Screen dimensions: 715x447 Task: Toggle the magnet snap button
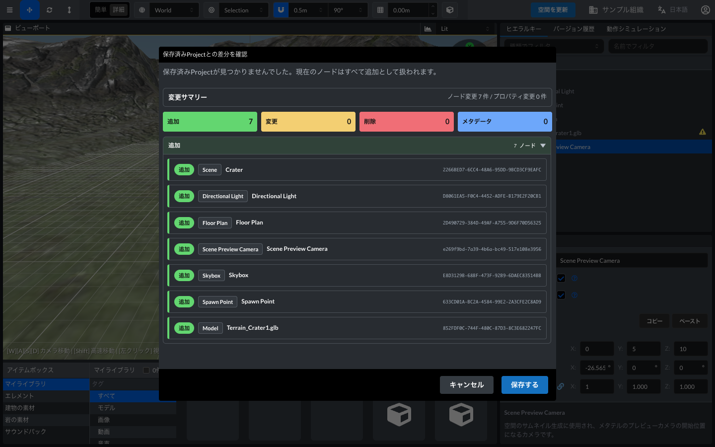pyautogui.click(x=281, y=10)
